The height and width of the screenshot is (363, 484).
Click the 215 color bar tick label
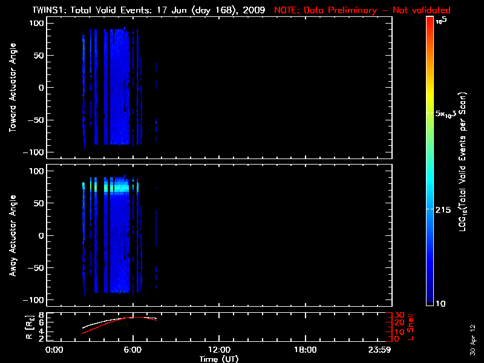click(x=445, y=209)
